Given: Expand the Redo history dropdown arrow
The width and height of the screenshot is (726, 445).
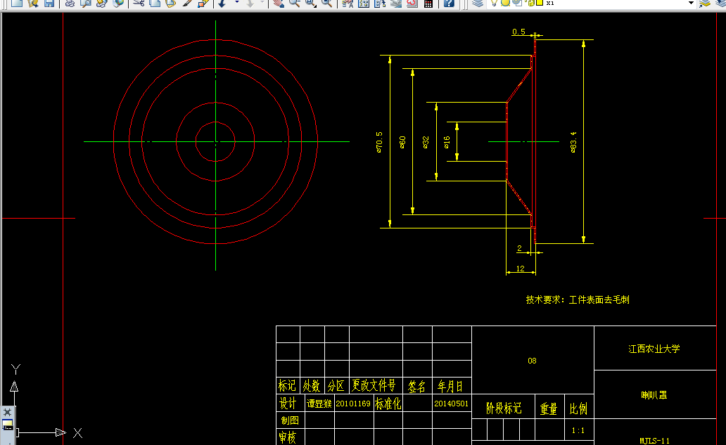Looking at the screenshot, I should (x=262, y=2).
